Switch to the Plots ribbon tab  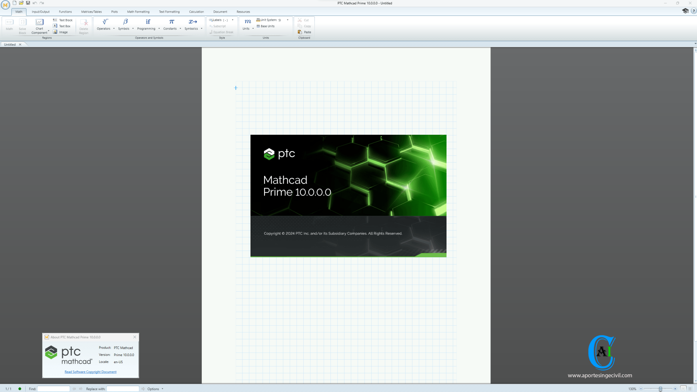point(114,11)
